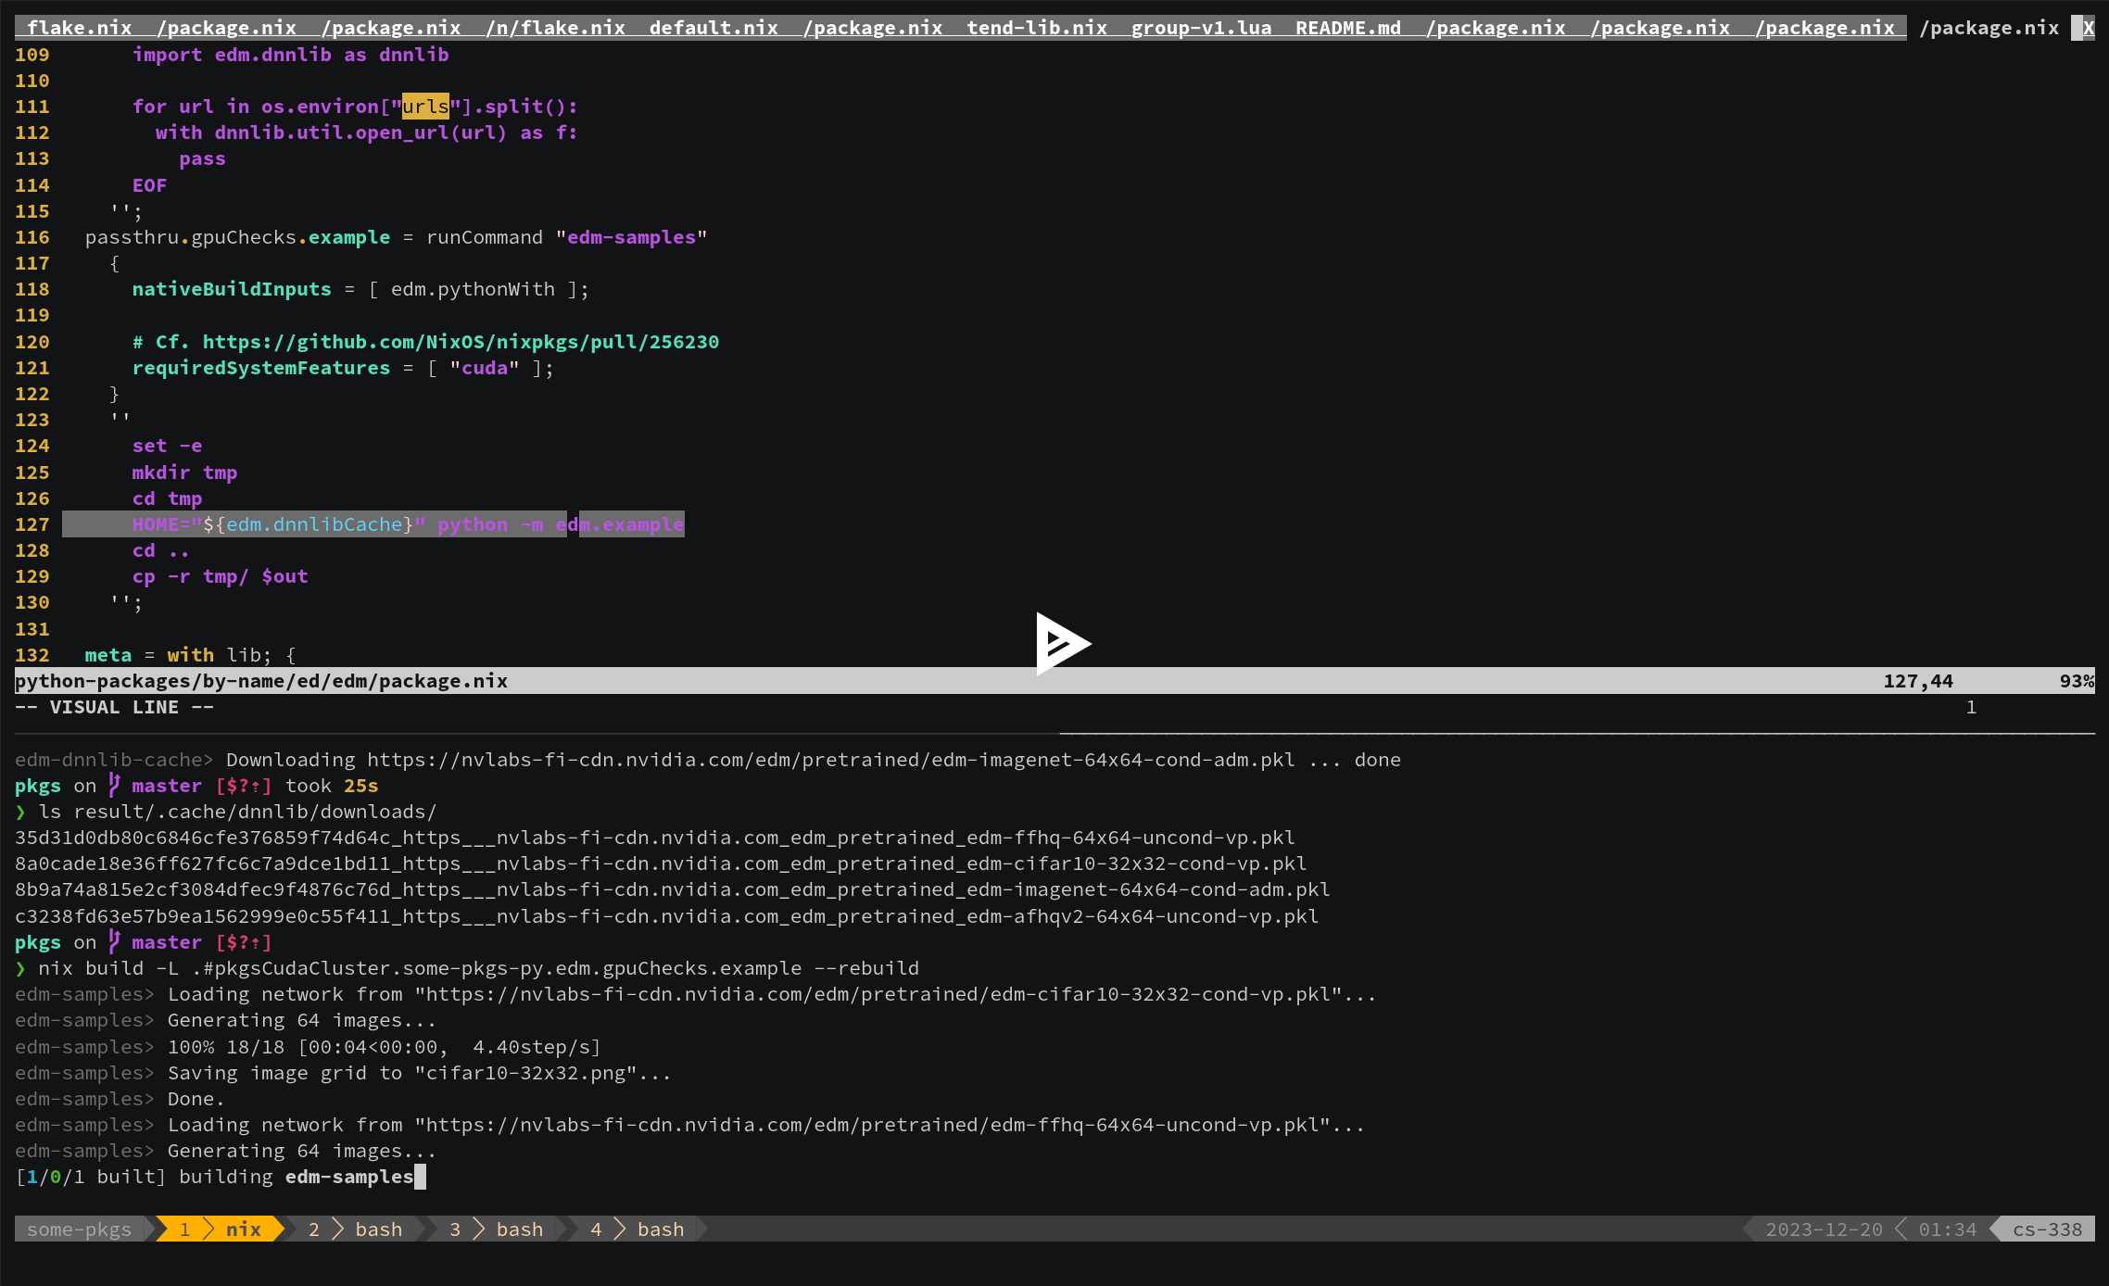Click the some-pkgs session name segment

[x=79, y=1229]
